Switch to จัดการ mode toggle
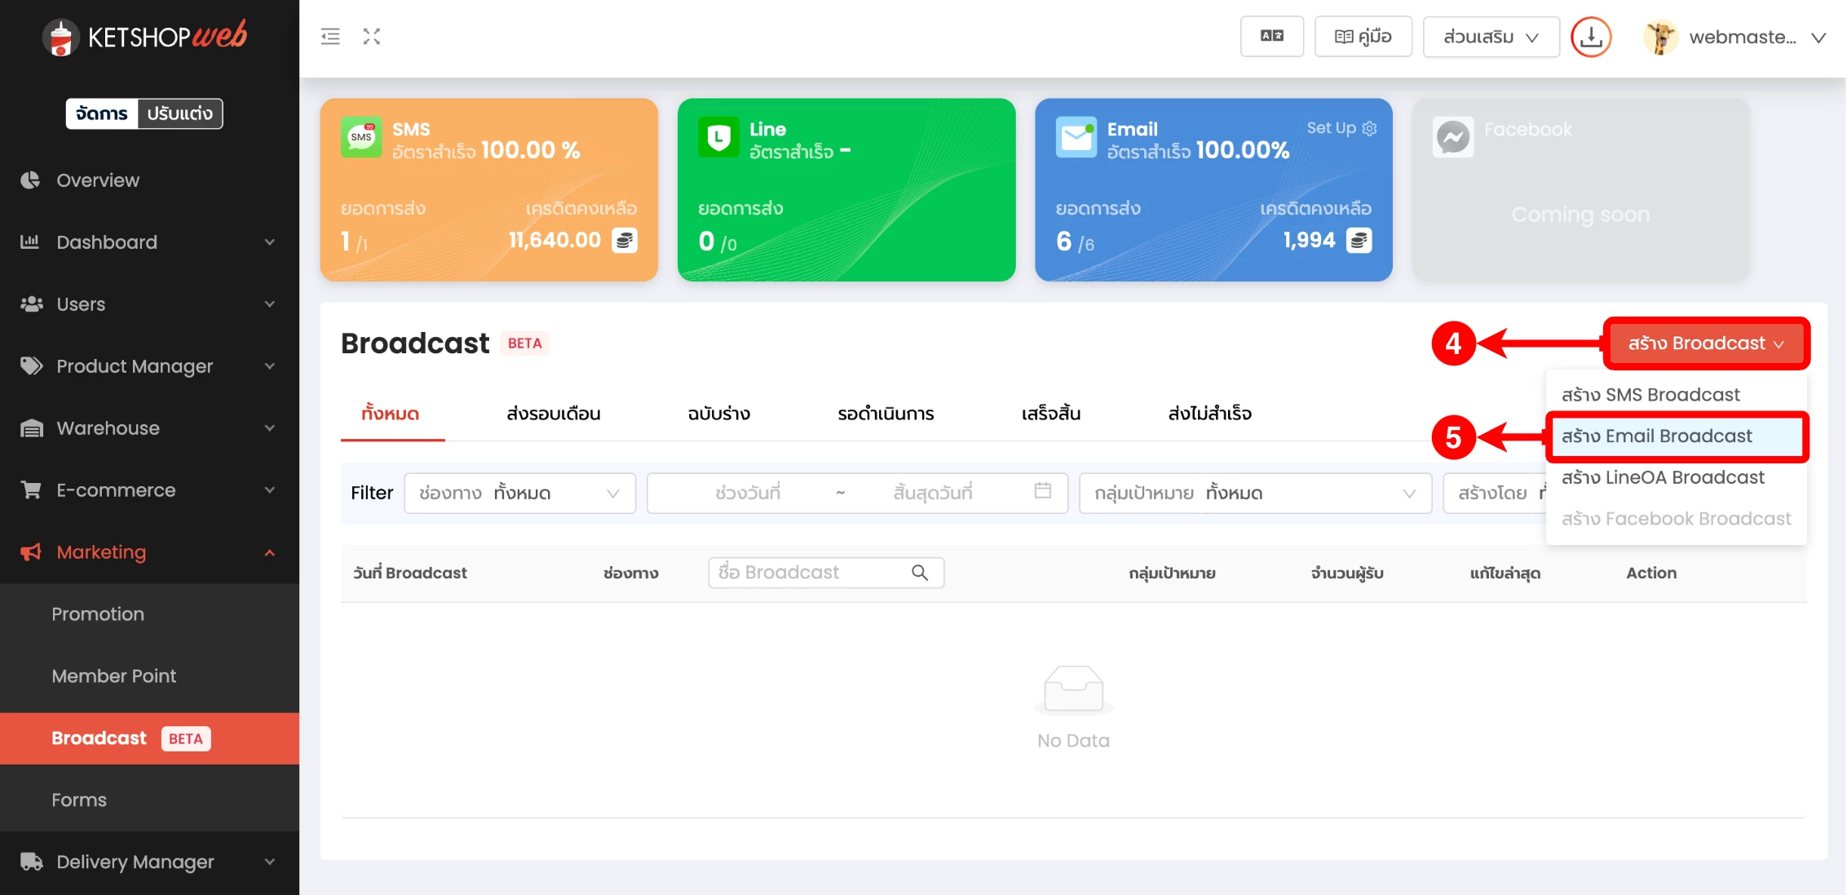 pyautogui.click(x=102, y=113)
